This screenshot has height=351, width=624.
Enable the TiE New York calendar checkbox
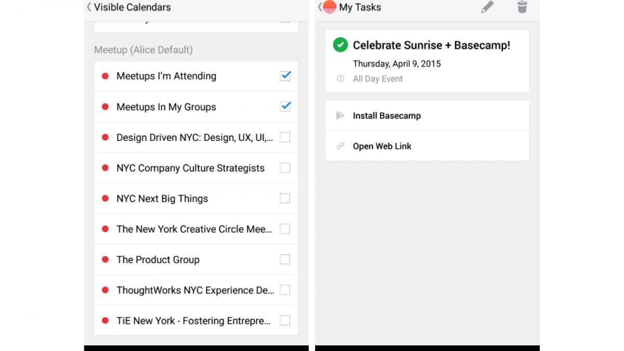click(x=285, y=321)
